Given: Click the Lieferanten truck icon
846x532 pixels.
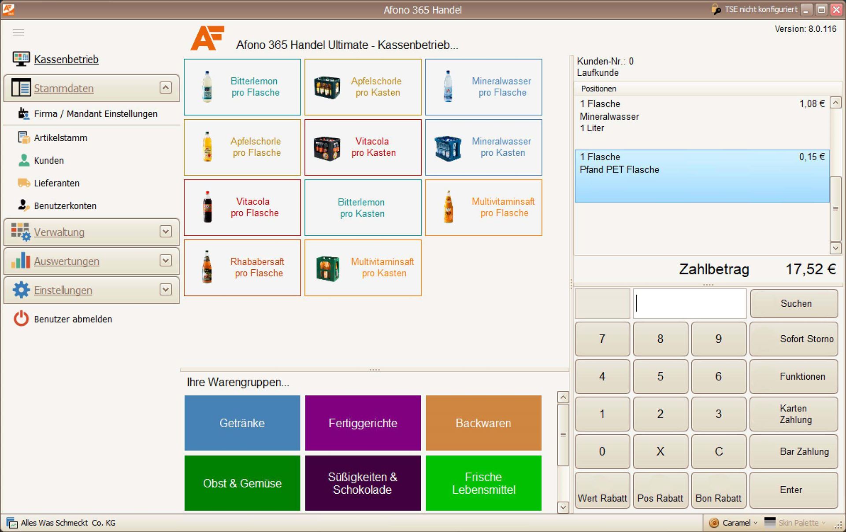Looking at the screenshot, I should pos(24,183).
